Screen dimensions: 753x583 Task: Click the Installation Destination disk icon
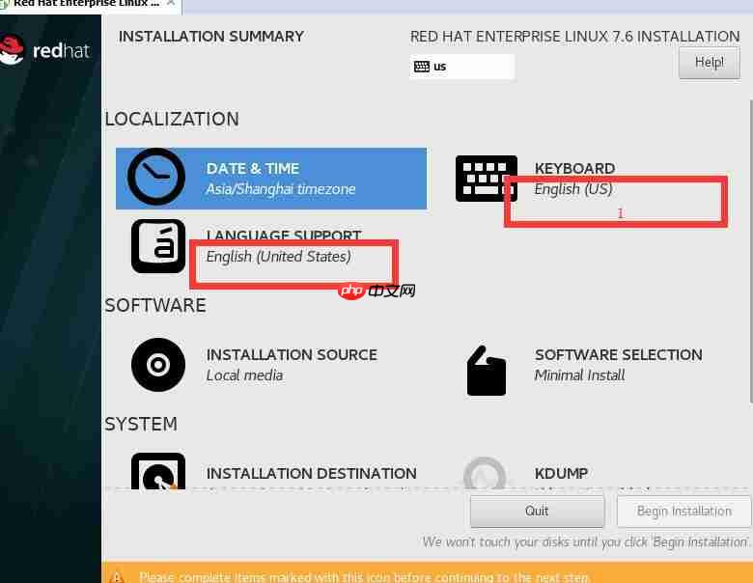click(x=158, y=471)
